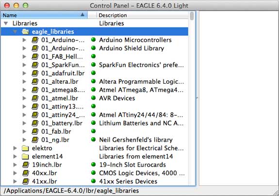The width and height of the screenshot is (279, 196).
Task: Click '19-Inch Slot Eurocards' description text
Action: 132,165
